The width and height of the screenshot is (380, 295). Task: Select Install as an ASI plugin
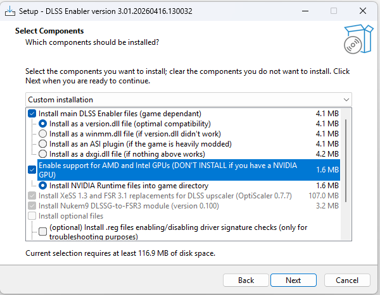click(42, 143)
